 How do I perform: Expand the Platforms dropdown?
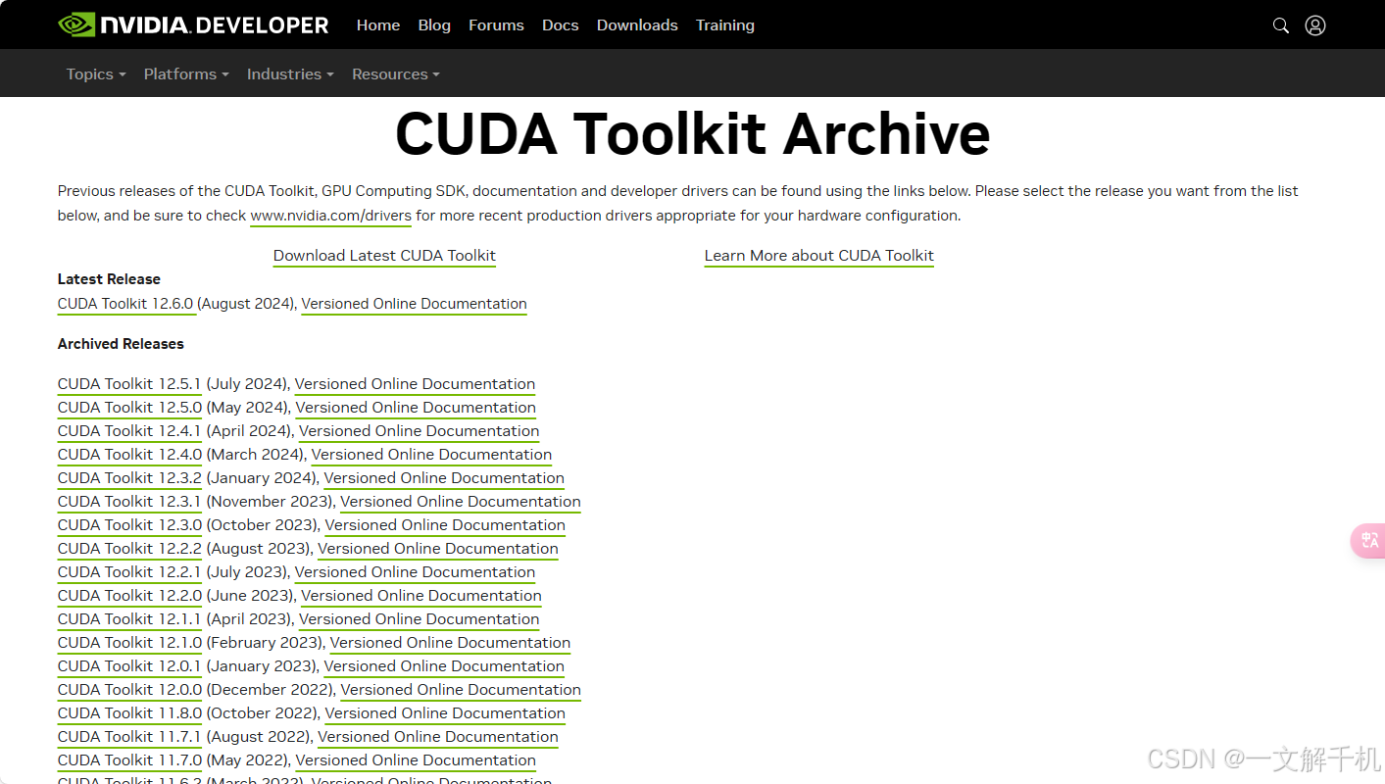tap(185, 73)
